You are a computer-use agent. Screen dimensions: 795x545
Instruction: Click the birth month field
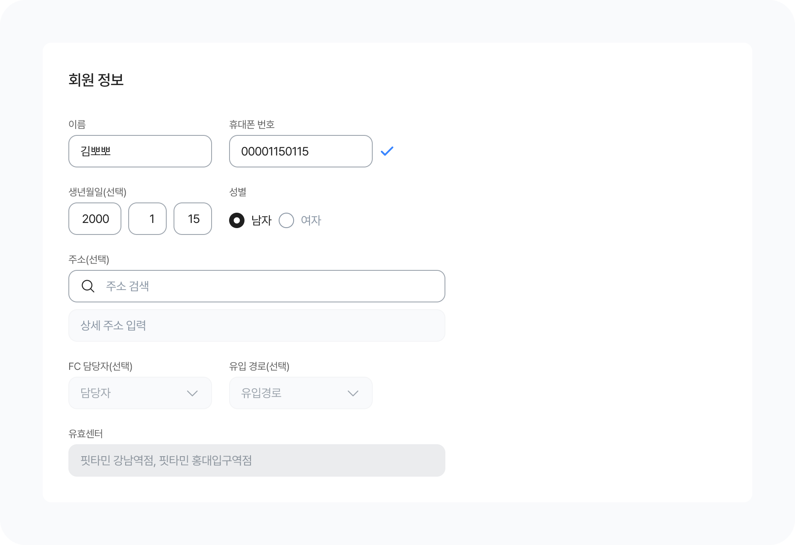[147, 219]
